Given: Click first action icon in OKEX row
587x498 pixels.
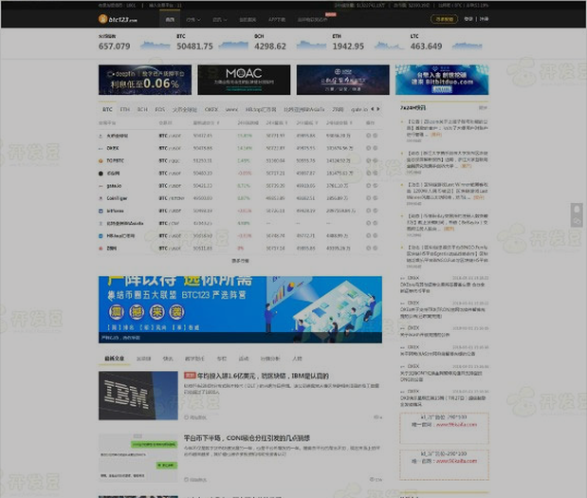Looking at the screenshot, I should click(x=367, y=148).
